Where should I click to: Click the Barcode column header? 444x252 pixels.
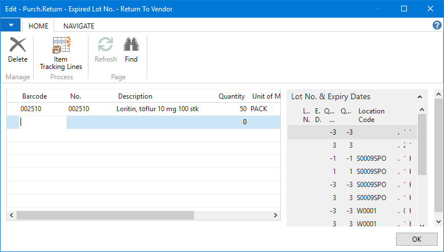(x=34, y=96)
